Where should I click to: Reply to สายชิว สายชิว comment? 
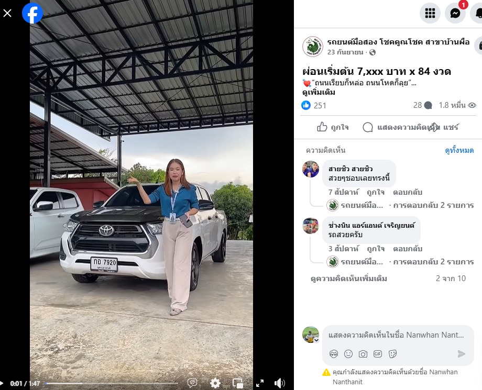click(407, 192)
